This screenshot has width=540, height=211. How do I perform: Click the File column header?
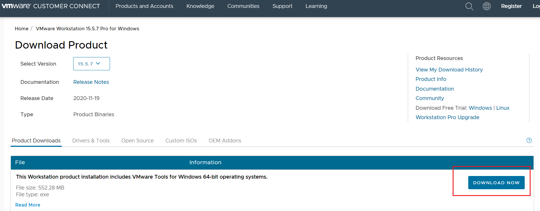(20, 162)
